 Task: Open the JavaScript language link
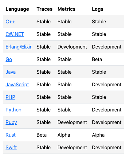17,84
